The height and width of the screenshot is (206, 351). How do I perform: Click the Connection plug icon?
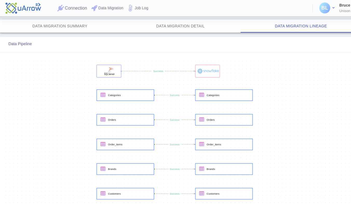point(60,8)
